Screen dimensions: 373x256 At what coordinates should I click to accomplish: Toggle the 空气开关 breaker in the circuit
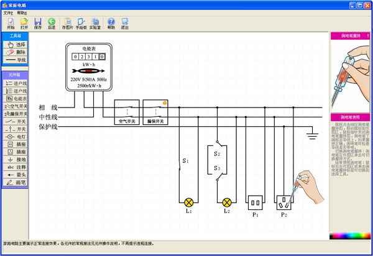click(x=127, y=112)
